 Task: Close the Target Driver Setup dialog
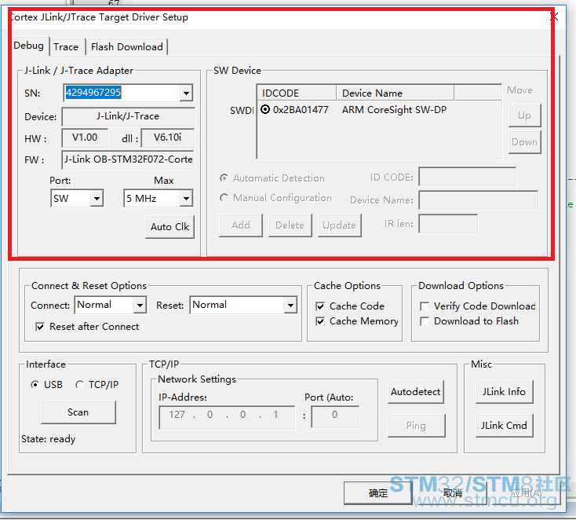[554, 16]
